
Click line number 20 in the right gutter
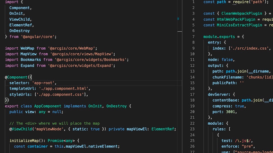[x=192, y=112]
